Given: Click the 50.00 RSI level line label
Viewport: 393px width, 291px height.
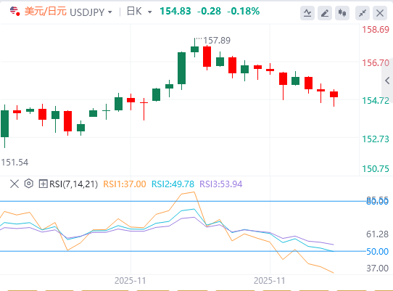Looking at the screenshot, I should click(x=377, y=251).
